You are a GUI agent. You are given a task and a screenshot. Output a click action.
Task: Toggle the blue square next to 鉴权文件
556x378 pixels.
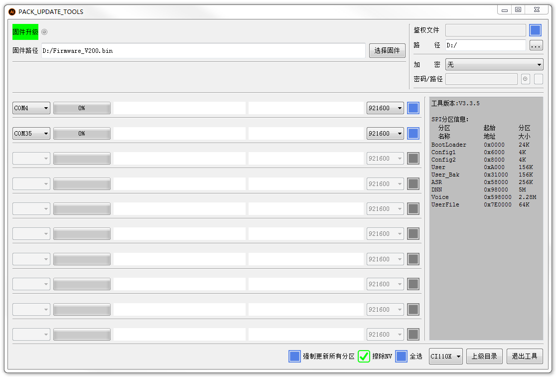pyautogui.click(x=535, y=30)
